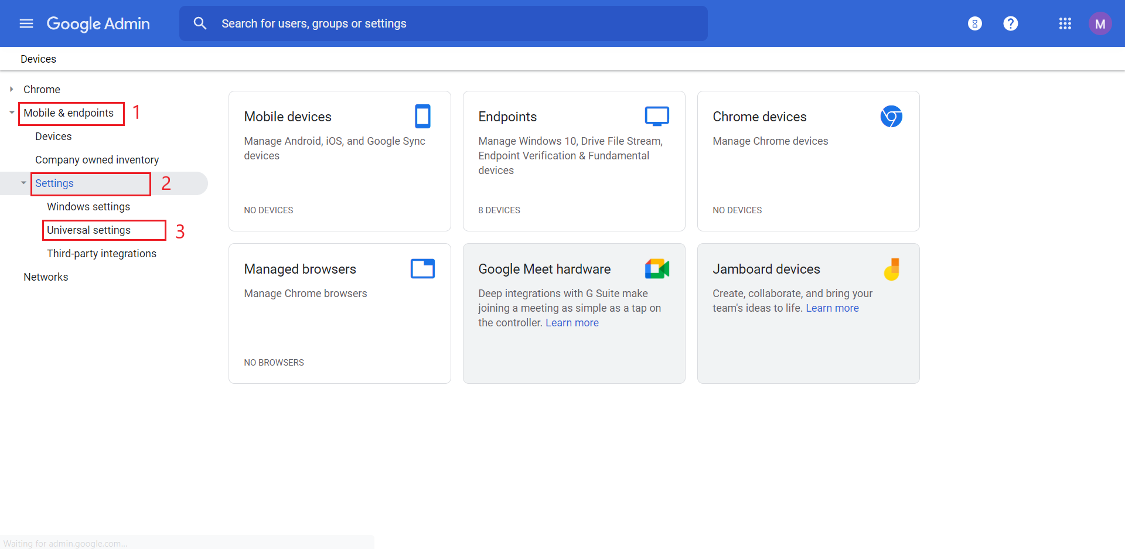Expand the Chrome tree arrow
The image size is (1125, 549).
tap(11, 89)
